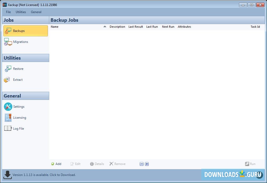
Task: Click the green Add job icon
Action: 53,164
